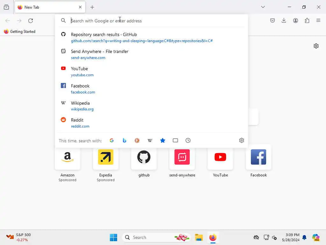Search open tabs icon
The height and width of the screenshot is (245, 326).
[x=175, y=140]
